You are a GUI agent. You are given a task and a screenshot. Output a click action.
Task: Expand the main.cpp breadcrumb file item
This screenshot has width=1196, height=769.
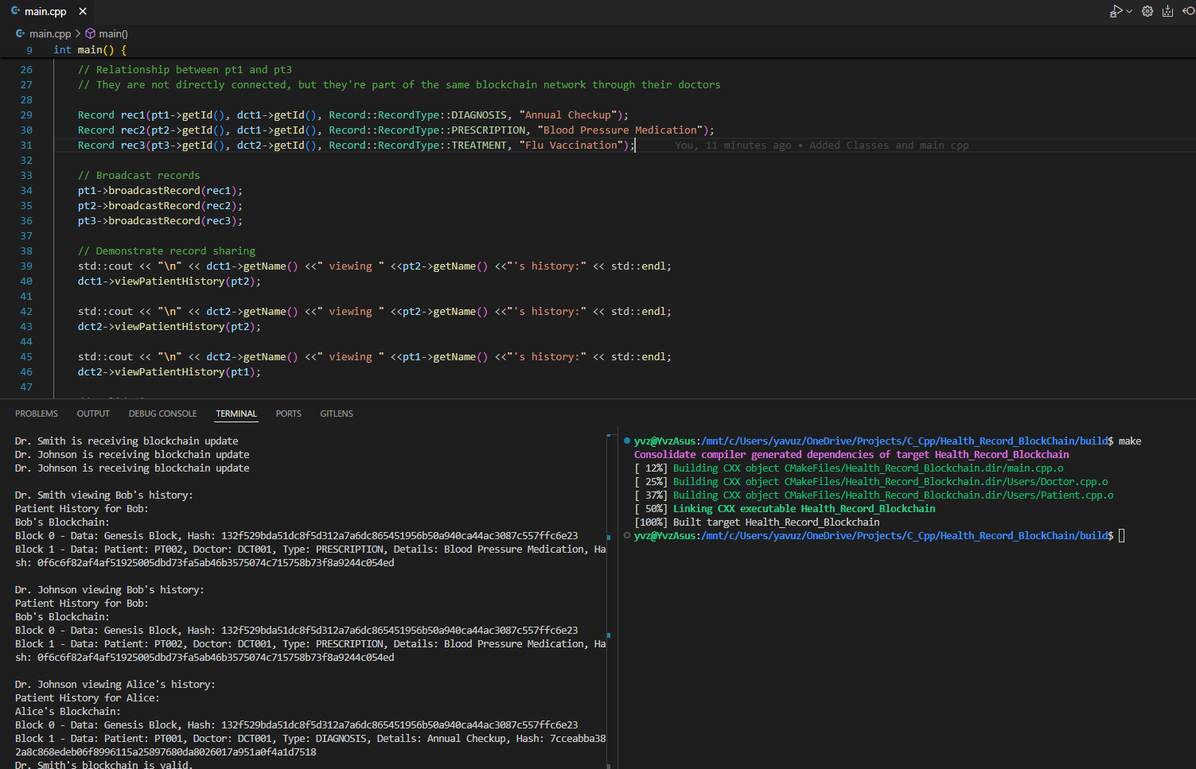point(49,33)
